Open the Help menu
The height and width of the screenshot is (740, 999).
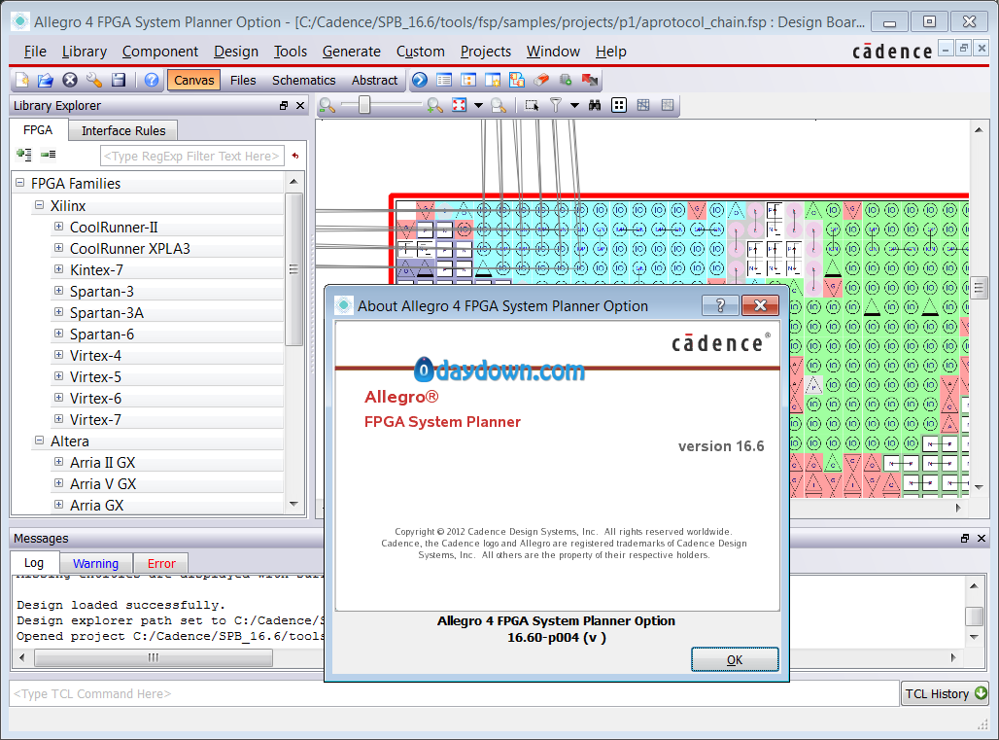point(610,52)
